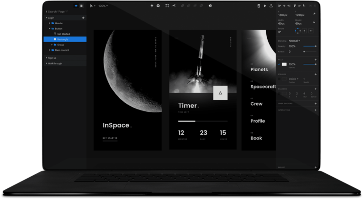Select the Get Started text layer
Image resolution: width=363 pixels, height=199 pixels.
point(63,34)
